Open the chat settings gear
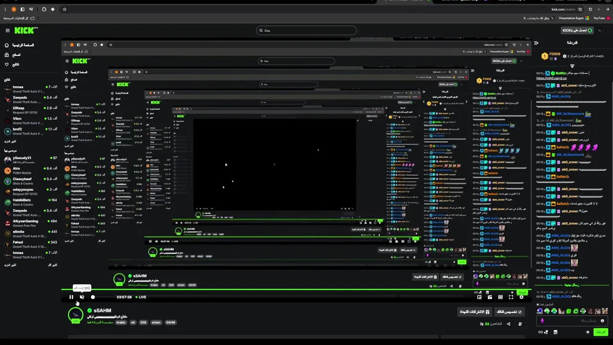This screenshot has width=613, height=345. pos(588,332)
